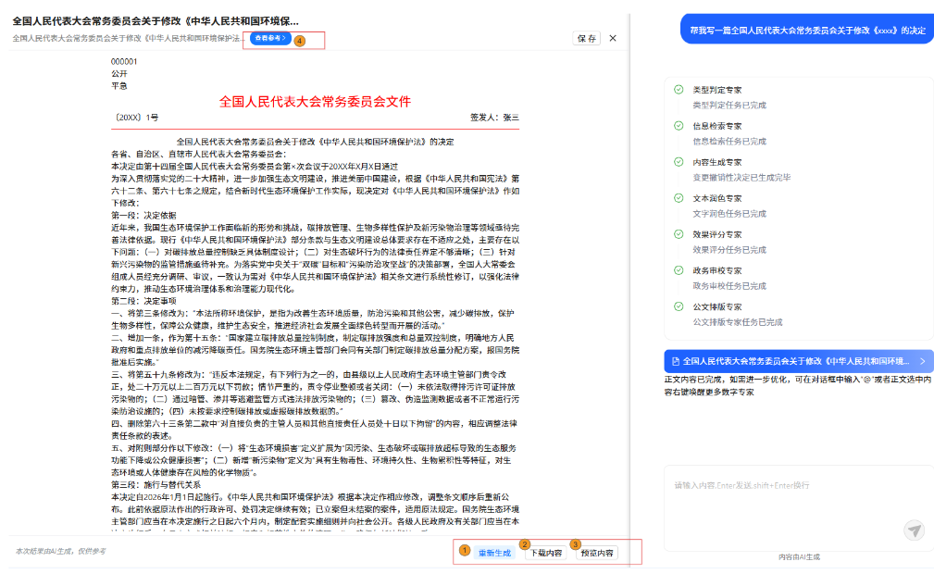Screen dimensions: 934x574
Task: Click the green check icon beside 公文排版专家
Action: tap(679, 306)
